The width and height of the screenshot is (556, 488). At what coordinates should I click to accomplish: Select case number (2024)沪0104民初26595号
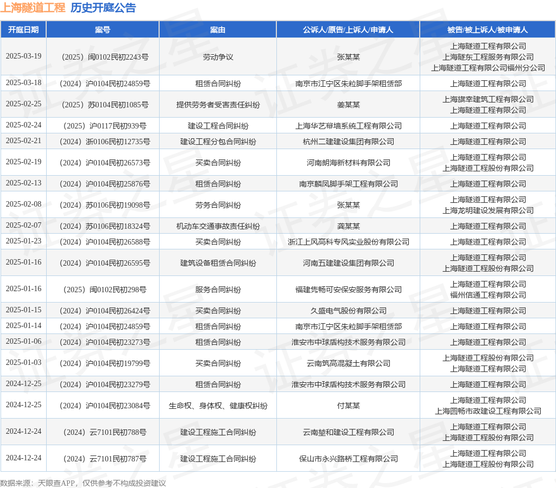tap(105, 263)
